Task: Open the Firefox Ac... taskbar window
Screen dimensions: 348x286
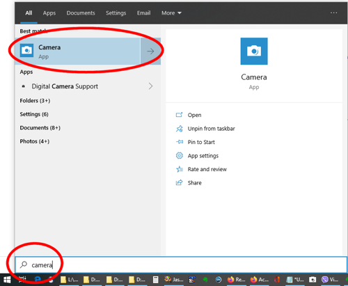Action: 260,280
